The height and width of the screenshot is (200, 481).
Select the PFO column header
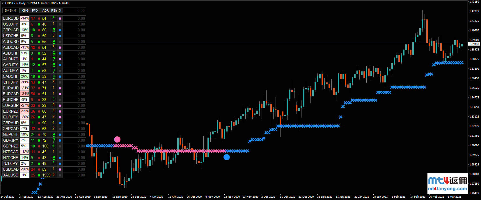35,10
